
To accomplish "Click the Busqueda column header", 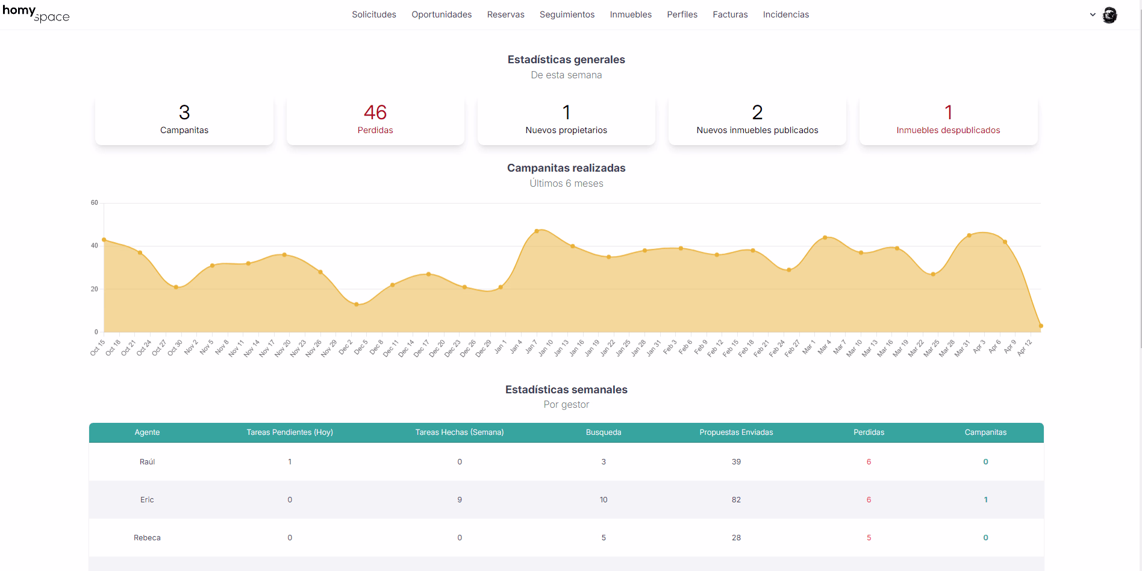I will tap(604, 432).
